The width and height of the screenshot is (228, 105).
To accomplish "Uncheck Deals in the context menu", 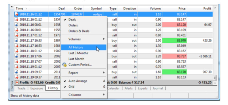I will (84, 19).
